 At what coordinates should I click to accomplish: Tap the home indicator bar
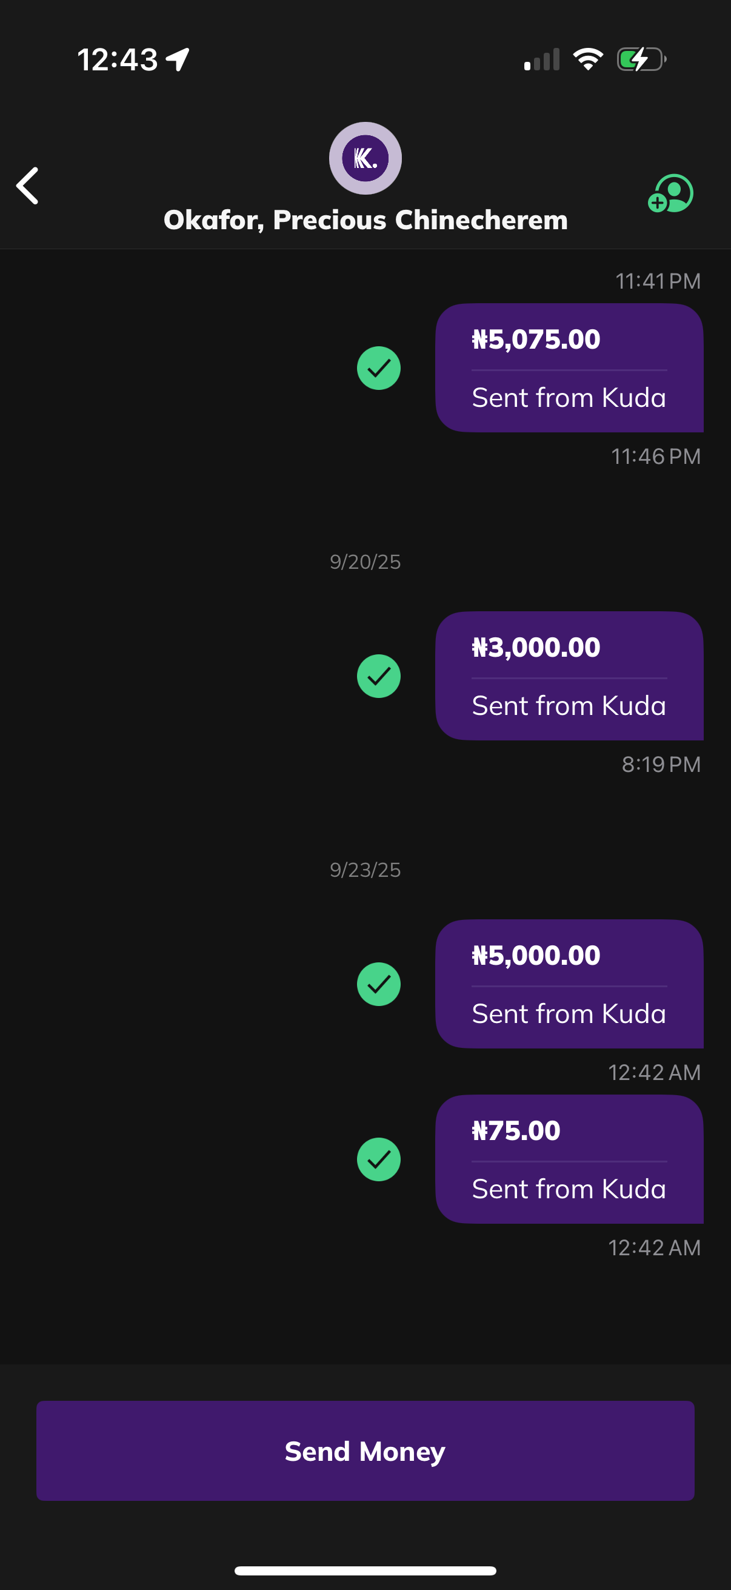point(365,1570)
